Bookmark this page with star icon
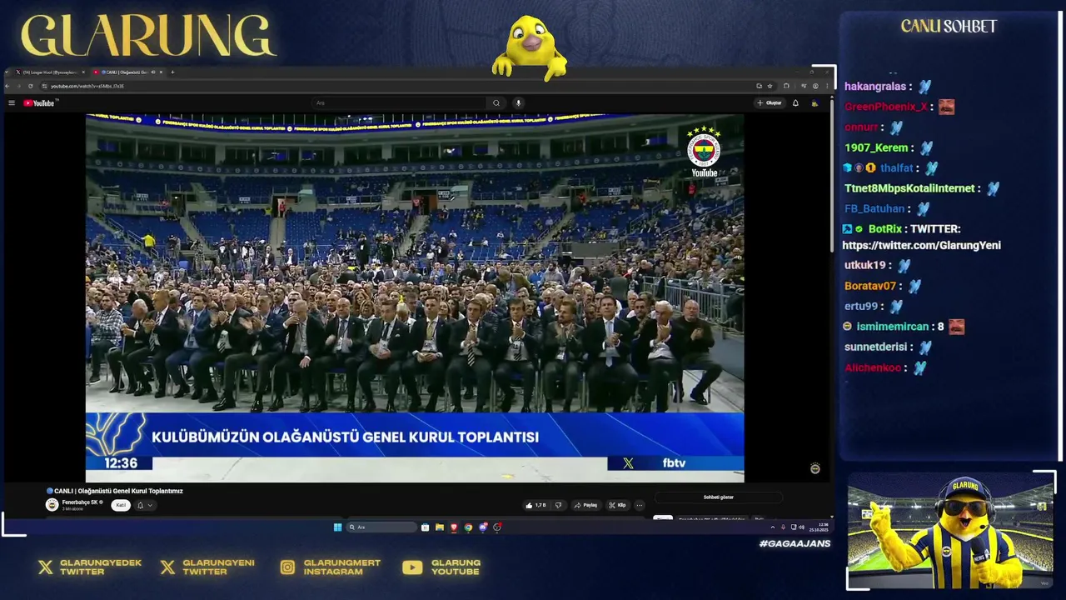The width and height of the screenshot is (1066, 600). point(770,86)
